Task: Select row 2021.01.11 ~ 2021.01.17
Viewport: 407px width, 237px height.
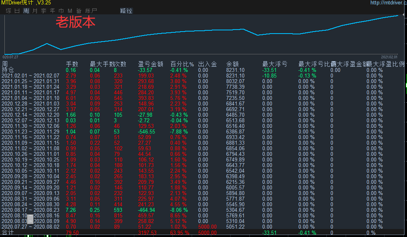Action: click(30, 93)
